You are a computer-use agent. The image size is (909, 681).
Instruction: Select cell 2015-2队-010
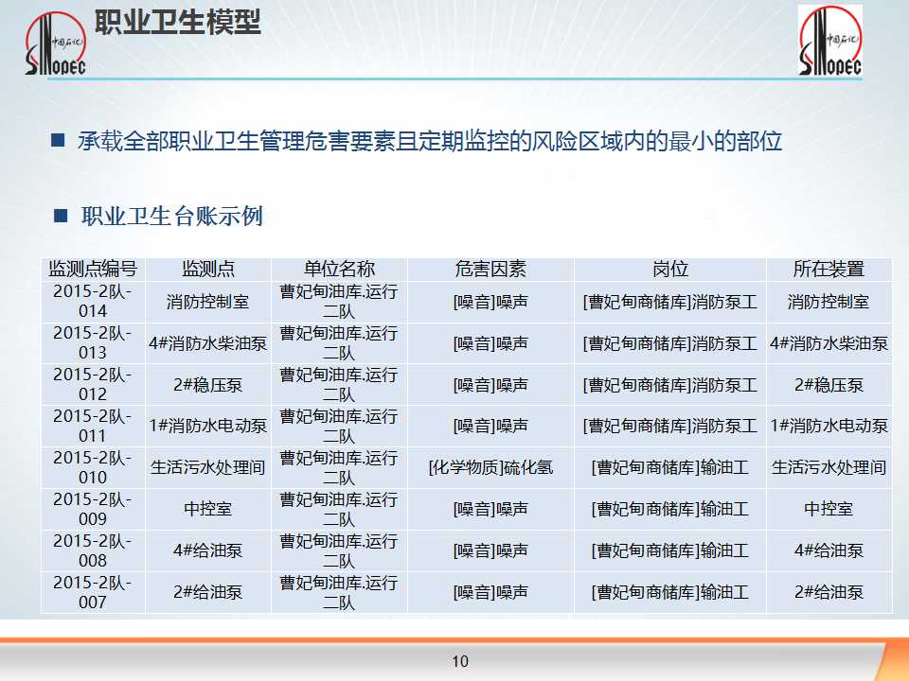[93, 468]
